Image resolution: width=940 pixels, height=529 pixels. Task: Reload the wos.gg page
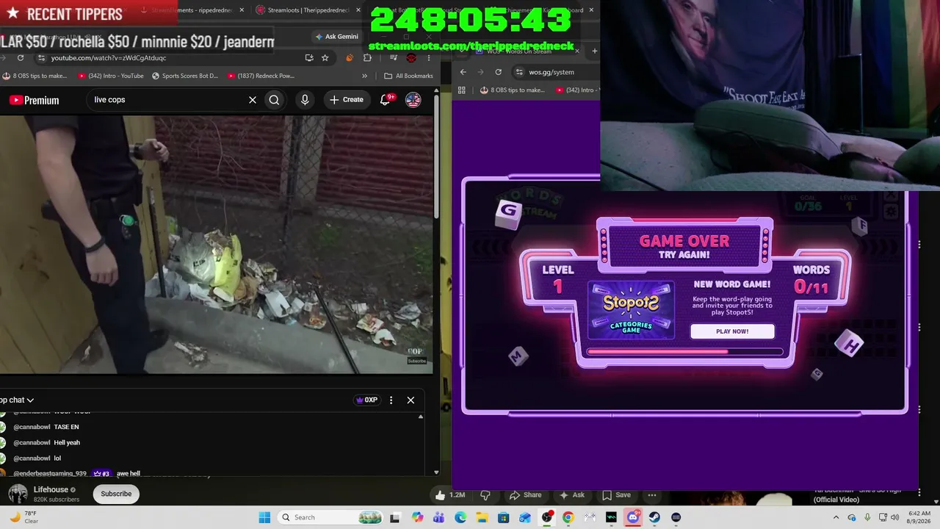[x=499, y=72]
